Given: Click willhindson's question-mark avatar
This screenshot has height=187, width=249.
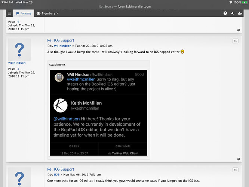Looking at the screenshot, I should tap(19, 50).
